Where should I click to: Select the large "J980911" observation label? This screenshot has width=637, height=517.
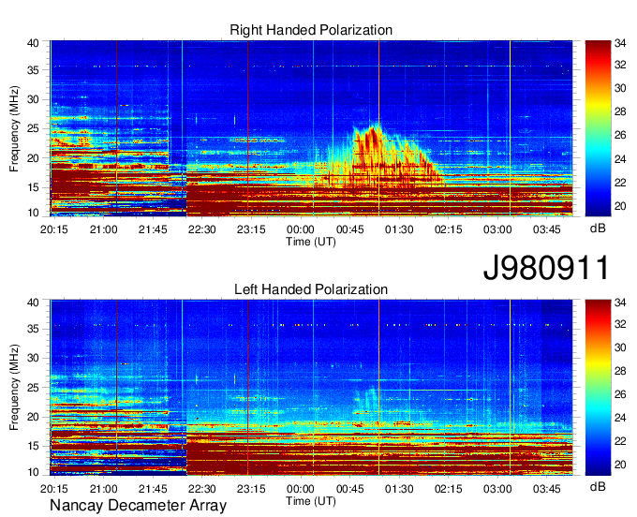[546, 268]
